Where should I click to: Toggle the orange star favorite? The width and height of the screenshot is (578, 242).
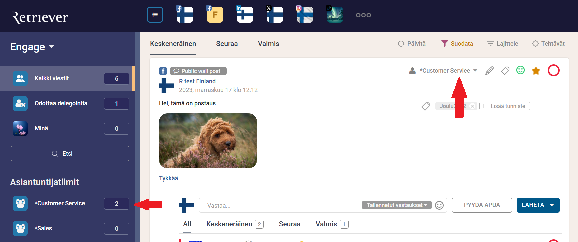[x=536, y=71]
